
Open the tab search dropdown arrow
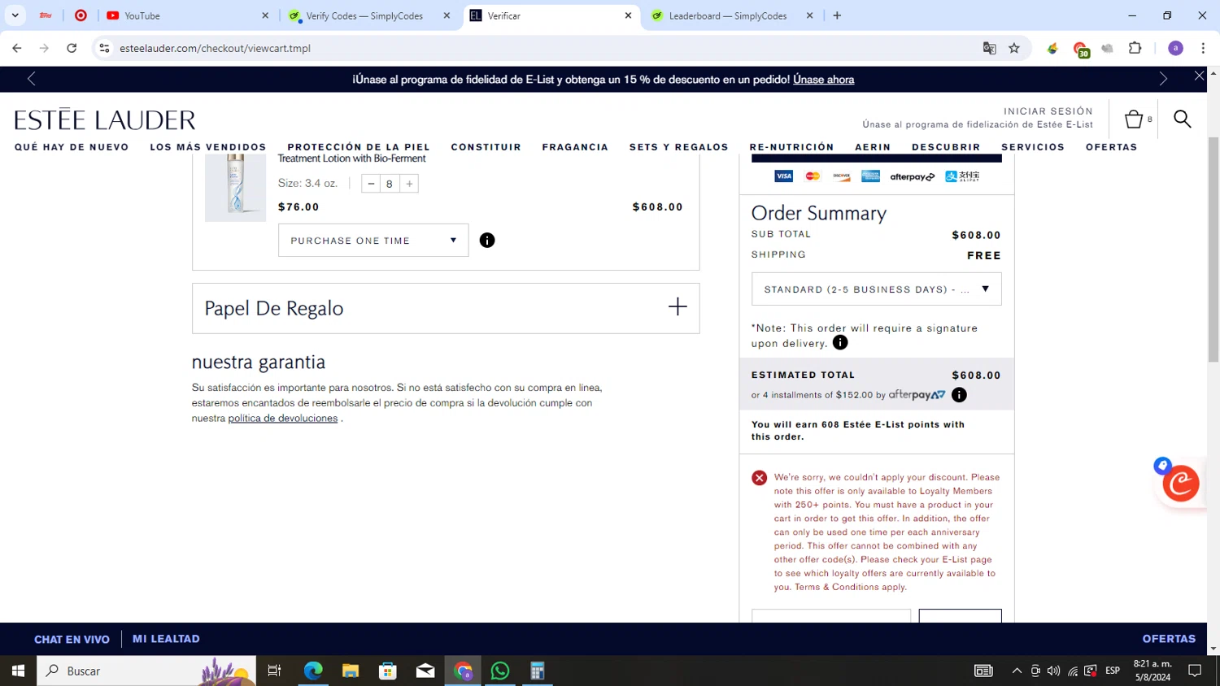[x=15, y=15]
